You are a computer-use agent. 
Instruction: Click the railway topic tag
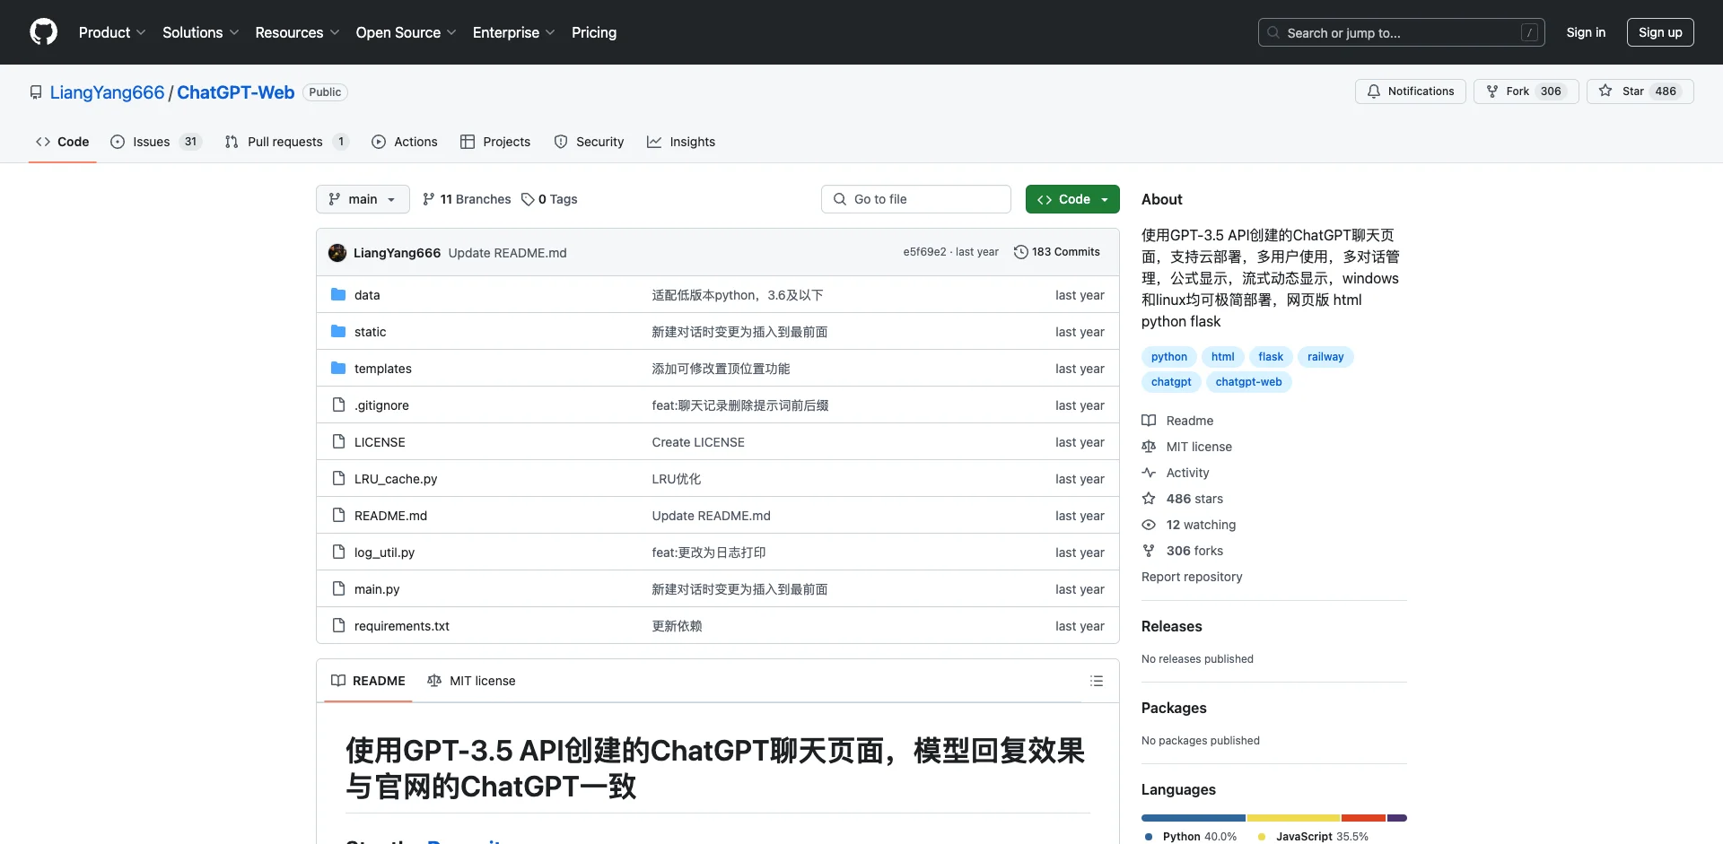coord(1325,357)
